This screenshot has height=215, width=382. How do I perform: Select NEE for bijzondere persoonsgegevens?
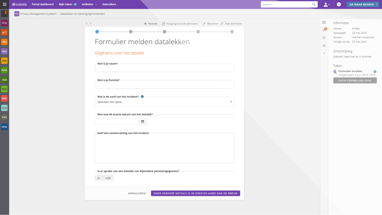click(x=108, y=178)
